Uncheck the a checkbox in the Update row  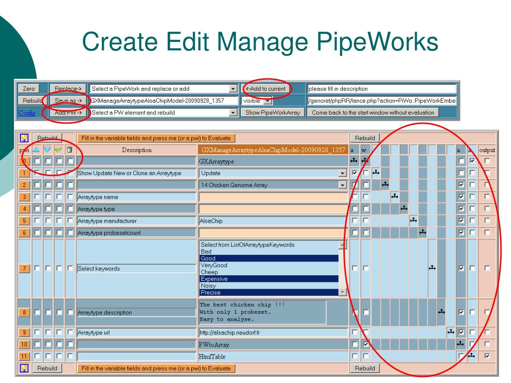[x=355, y=173]
